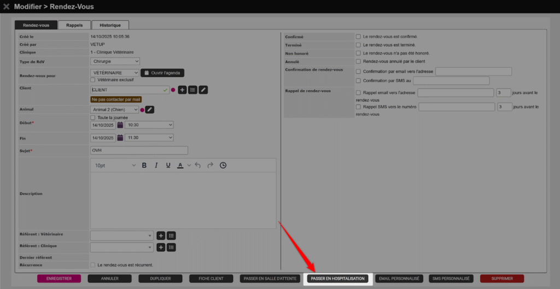Click the add new client plus icon
The image size is (560, 289).
[x=182, y=90]
